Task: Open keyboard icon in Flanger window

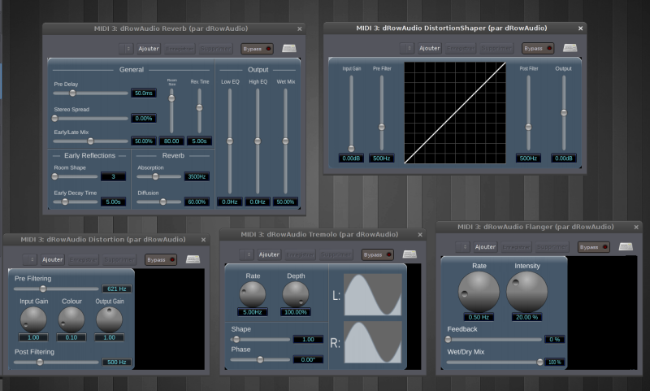Action: point(626,247)
